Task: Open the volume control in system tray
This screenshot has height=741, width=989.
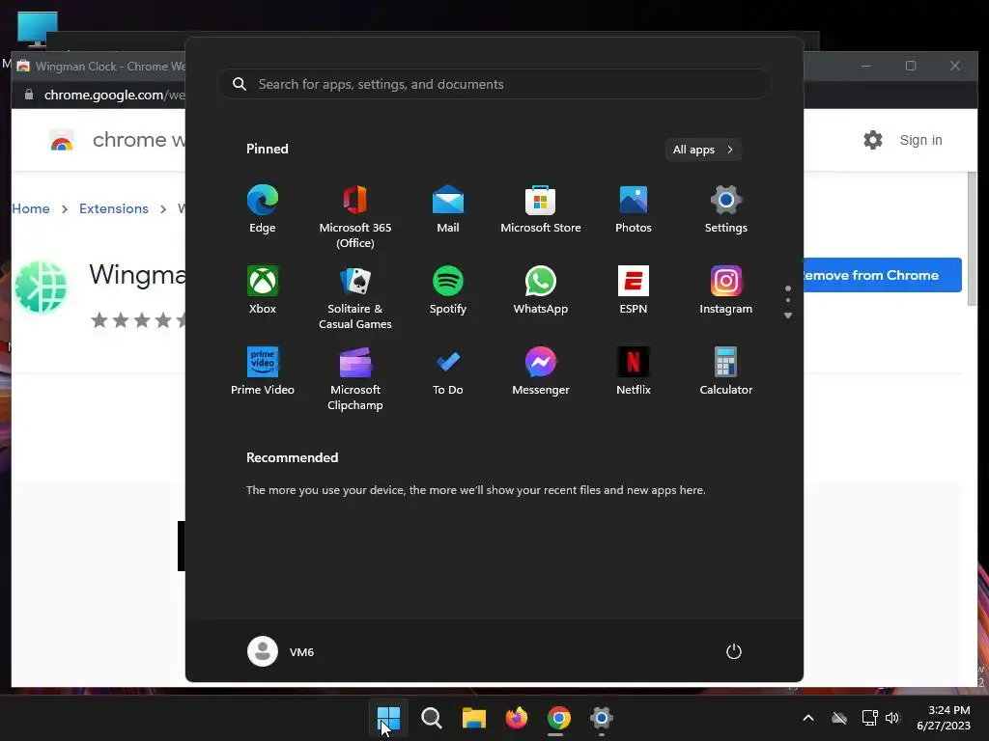Action: point(892,718)
